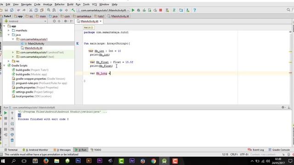Screen dimensions: 294x165
Task: Click the red Stop button in the toolbar
Action: 161,10
